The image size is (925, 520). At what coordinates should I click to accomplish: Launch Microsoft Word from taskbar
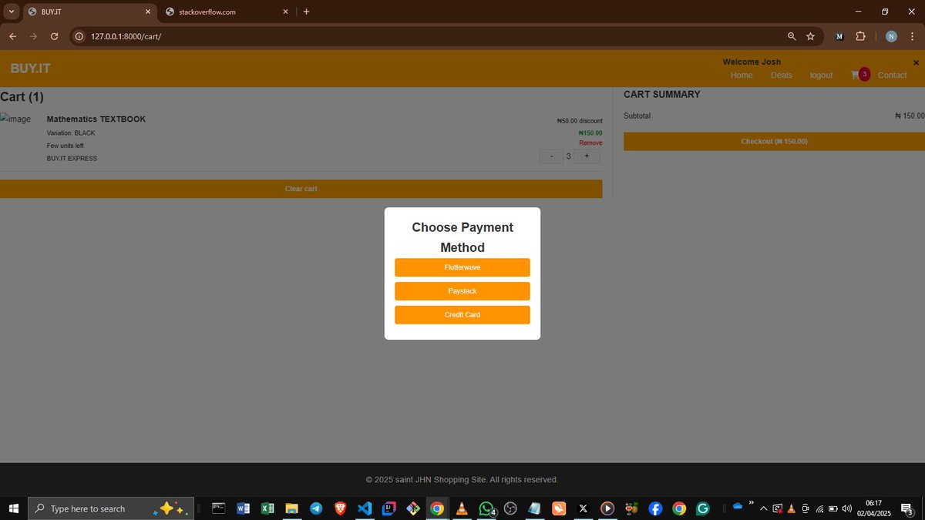point(243,508)
